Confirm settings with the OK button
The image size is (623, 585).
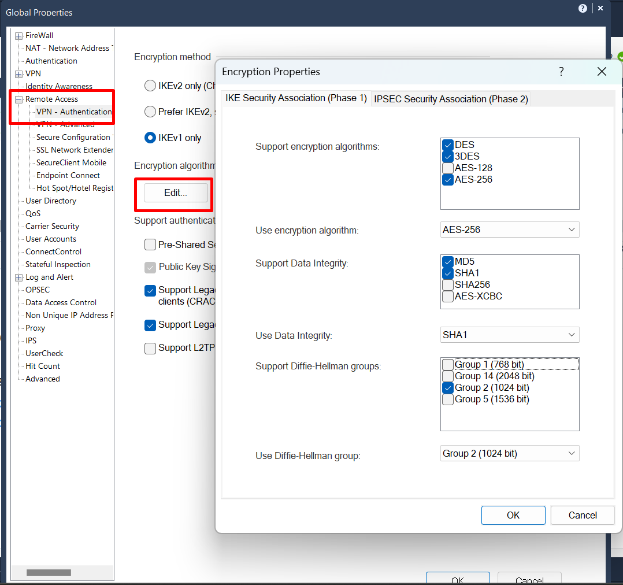(513, 515)
